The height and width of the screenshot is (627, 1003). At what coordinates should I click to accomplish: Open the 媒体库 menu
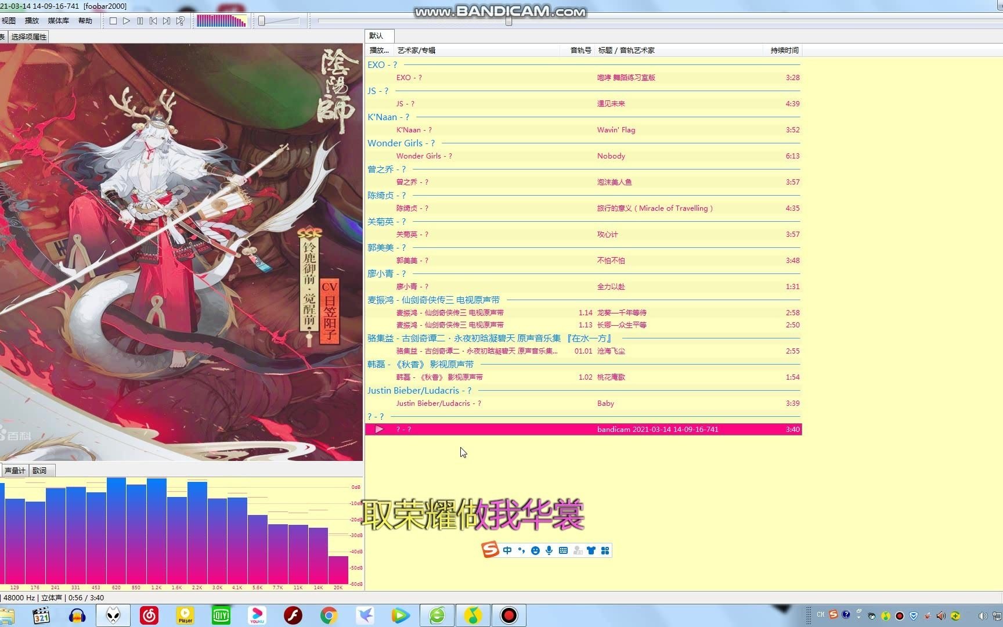pos(59,20)
